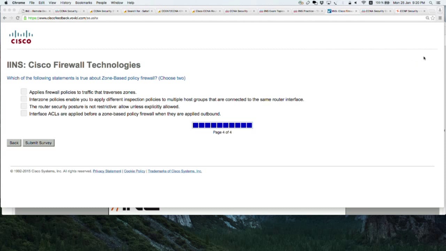Image resolution: width=446 pixels, height=251 pixels.
Task: Open the Chrome profile avatar button
Action: pos(440,10)
